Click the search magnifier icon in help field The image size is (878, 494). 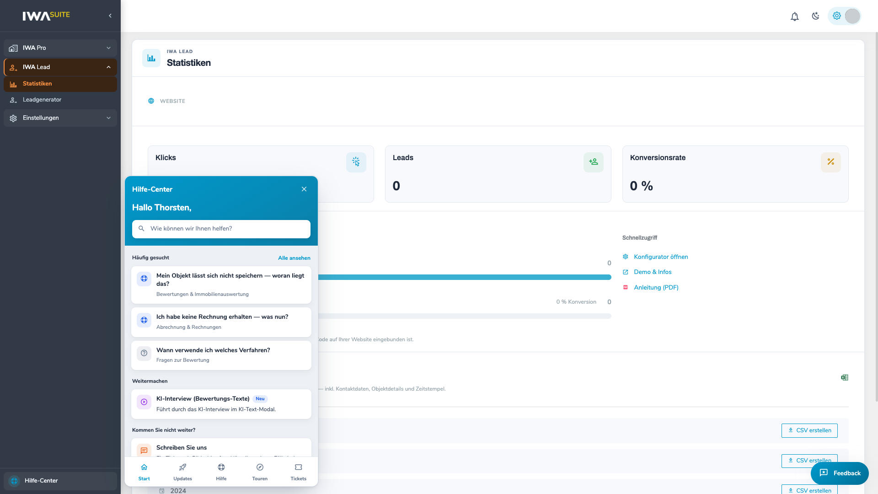click(x=141, y=229)
